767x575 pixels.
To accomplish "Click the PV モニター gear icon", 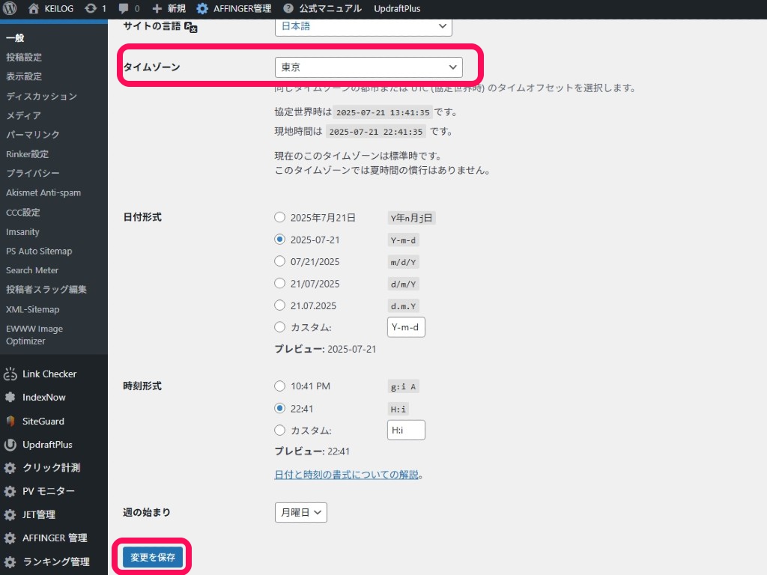I will [x=10, y=491].
